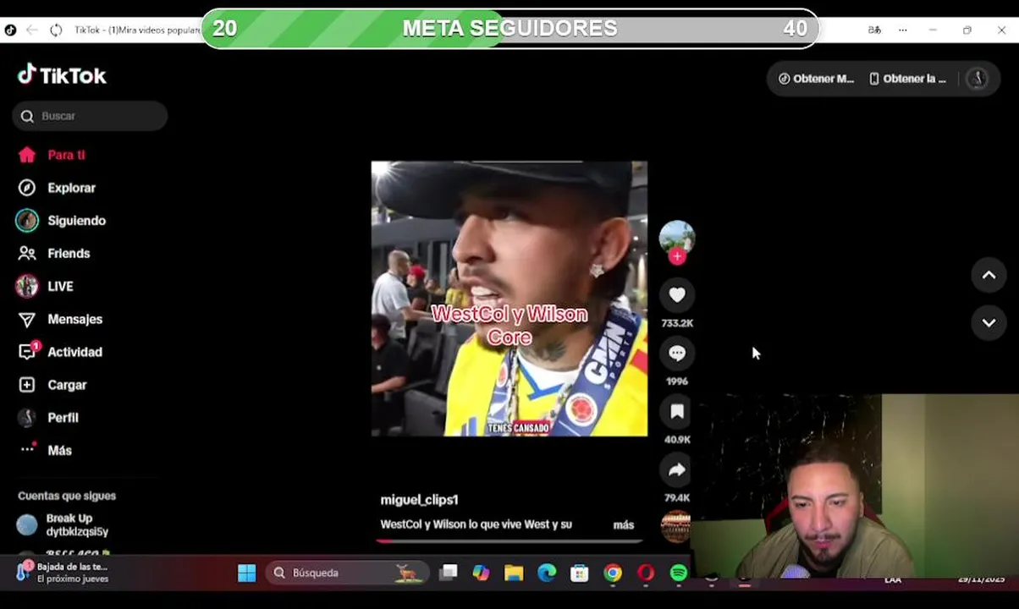Image resolution: width=1019 pixels, height=609 pixels.
Task: Click the compass icon beside Explorar
Action: pyautogui.click(x=27, y=188)
